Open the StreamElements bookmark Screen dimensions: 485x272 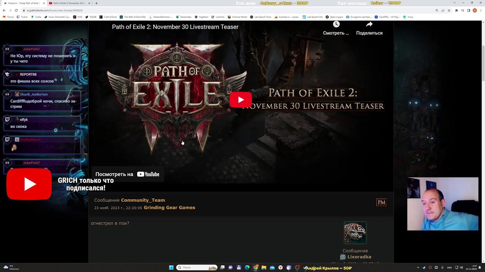pos(161,17)
